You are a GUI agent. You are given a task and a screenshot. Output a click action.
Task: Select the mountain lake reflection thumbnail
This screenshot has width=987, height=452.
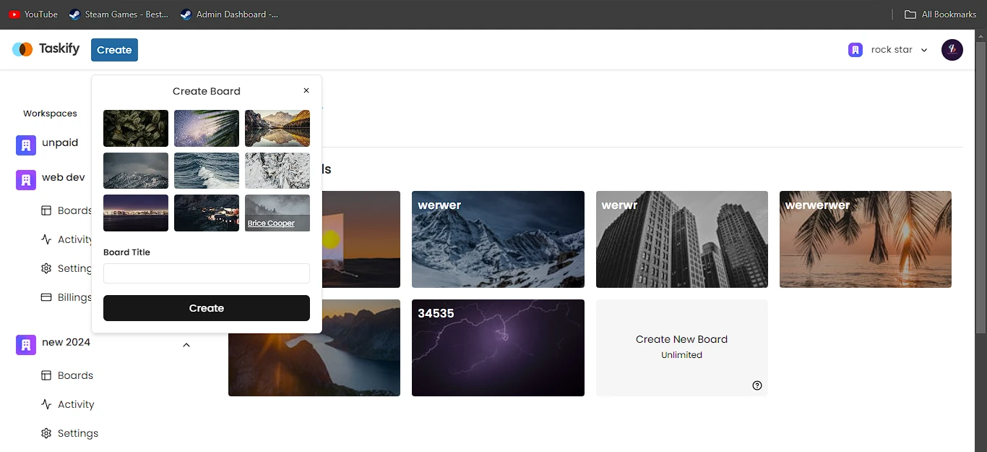(x=277, y=128)
